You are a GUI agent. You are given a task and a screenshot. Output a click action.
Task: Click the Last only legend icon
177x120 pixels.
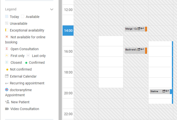pos(28,56)
